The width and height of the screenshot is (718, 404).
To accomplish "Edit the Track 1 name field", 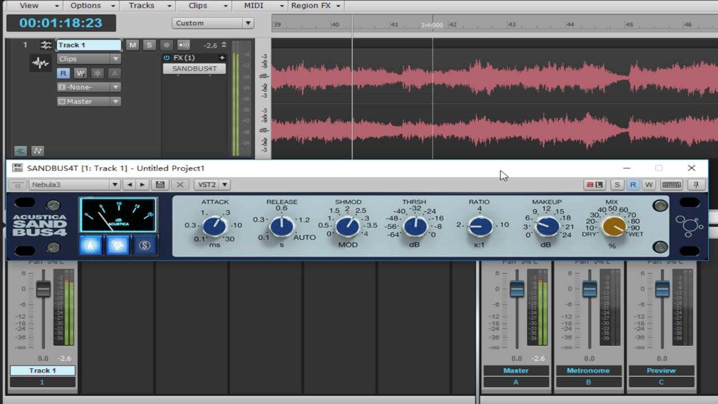I will click(89, 45).
